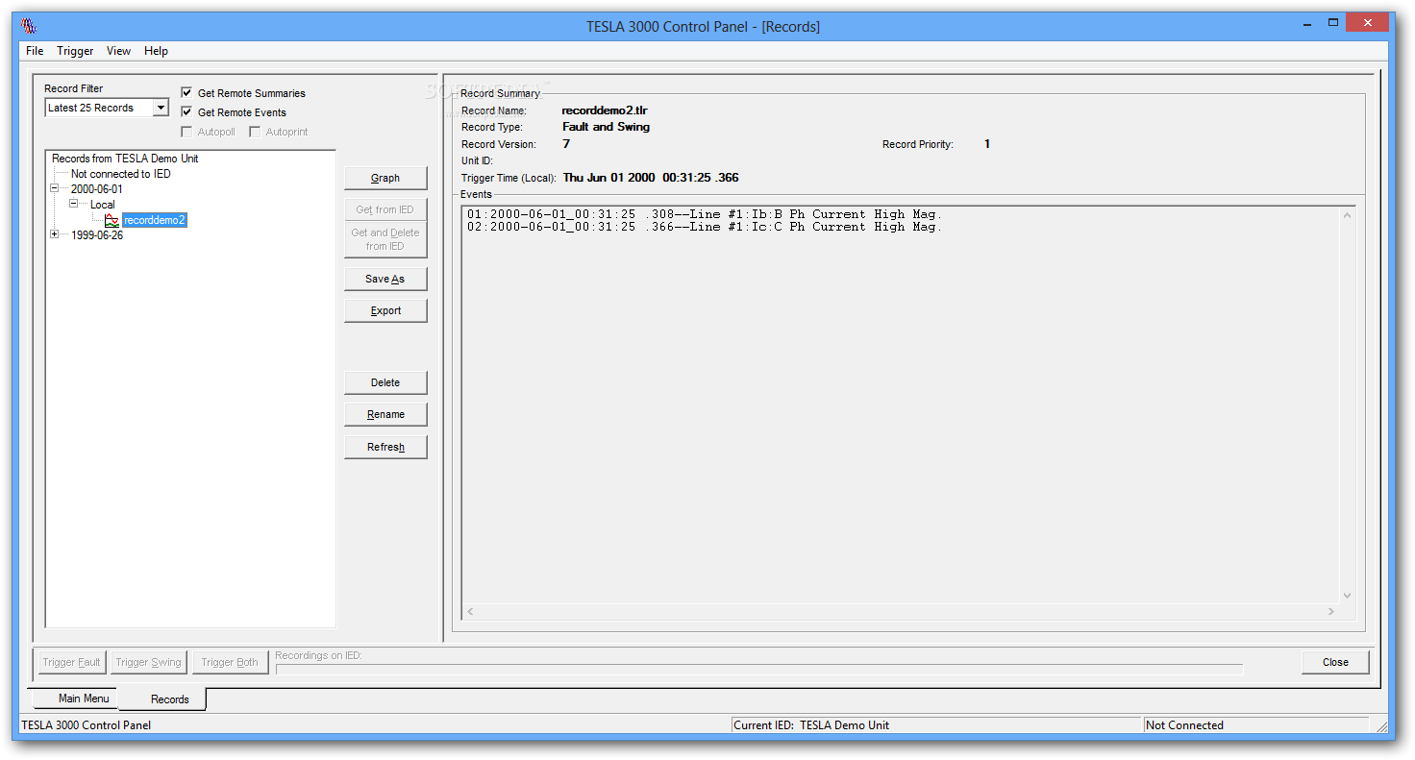Click the Delete button
This screenshot has width=1415, height=760.
click(385, 382)
